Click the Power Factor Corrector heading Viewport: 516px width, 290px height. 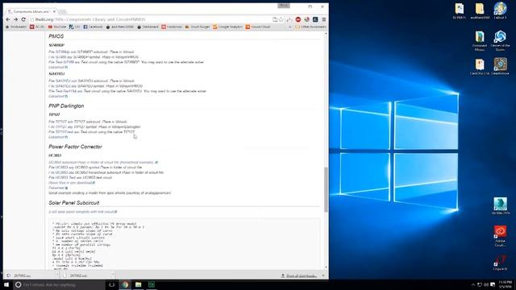coord(75,147)
